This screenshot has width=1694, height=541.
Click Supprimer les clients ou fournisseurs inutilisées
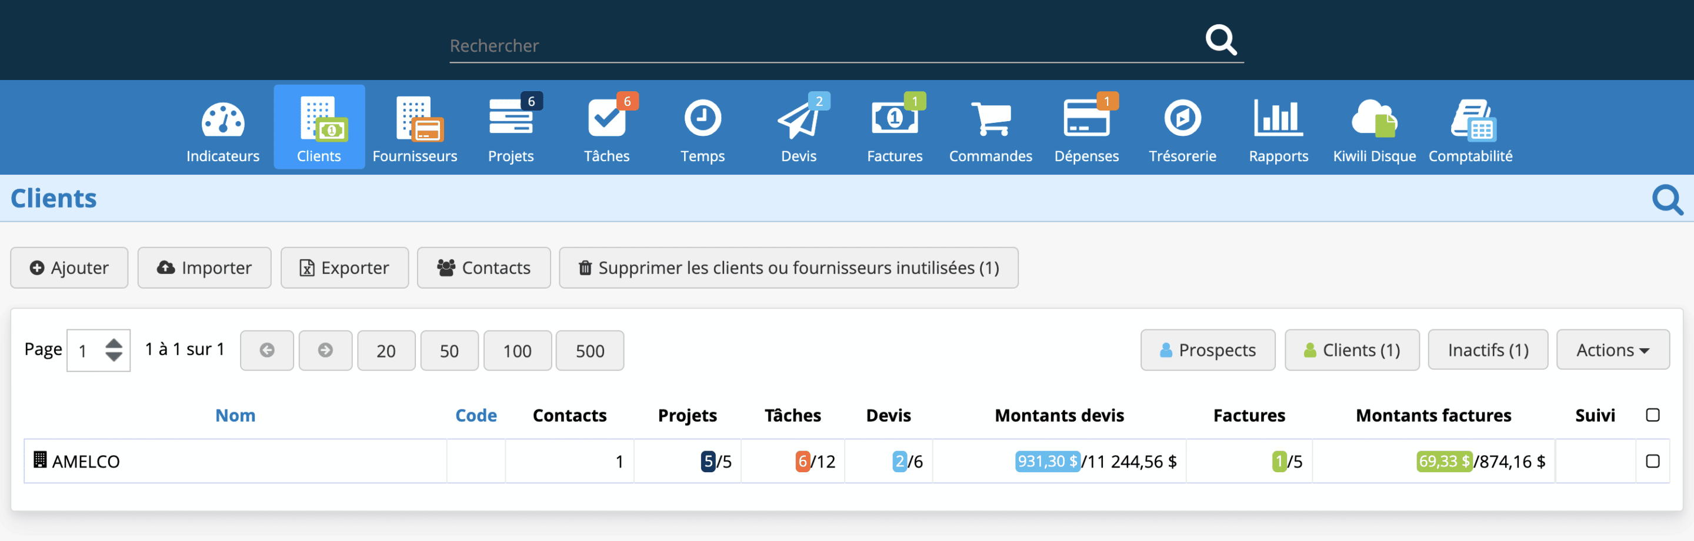788,268
